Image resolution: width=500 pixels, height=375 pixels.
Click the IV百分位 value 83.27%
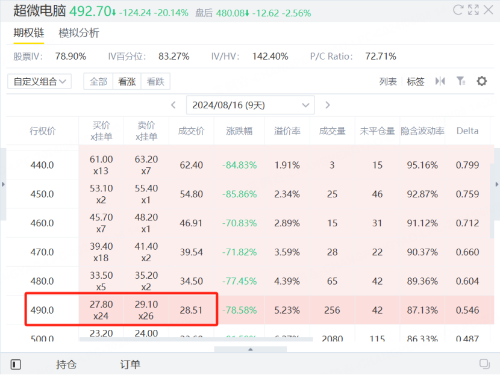[x=173, y=57]
